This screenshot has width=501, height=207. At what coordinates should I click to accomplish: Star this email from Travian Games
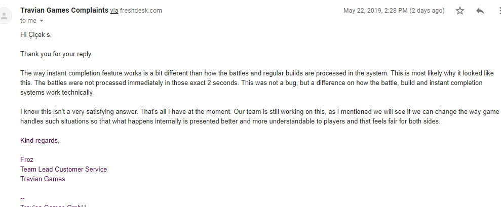point(460,11)
